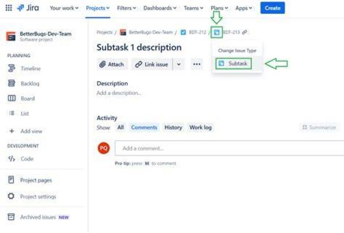The image size is (344, 233).
Task: Expand the arrow next to Link issue
Action: click(179, 64)
